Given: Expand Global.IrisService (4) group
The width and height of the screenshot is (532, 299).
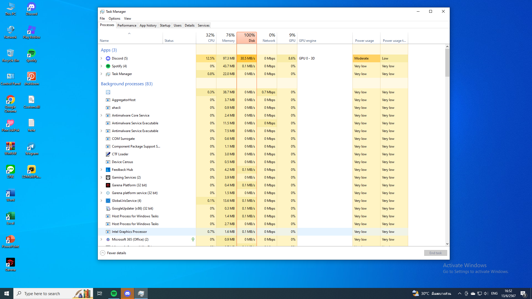Looking at the screenshot, I should click(101, 201).
